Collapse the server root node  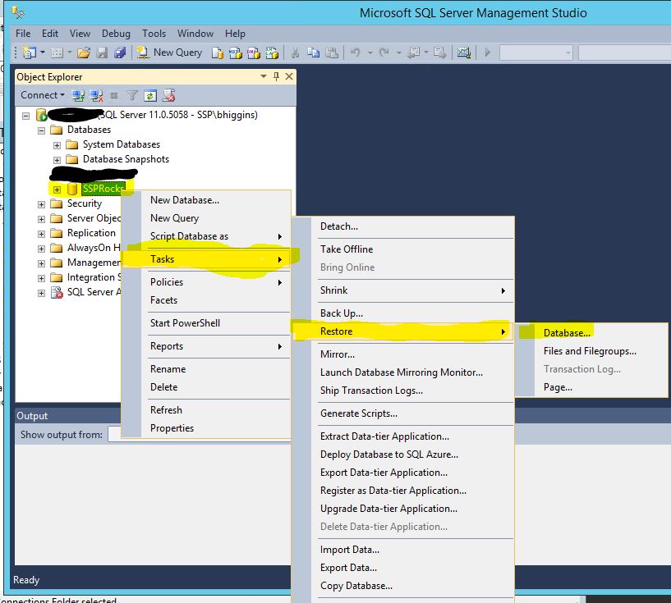point(26,116)
